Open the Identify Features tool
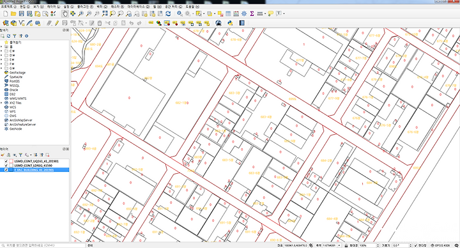Screen dimensions: 460x248 pos(180,13)
